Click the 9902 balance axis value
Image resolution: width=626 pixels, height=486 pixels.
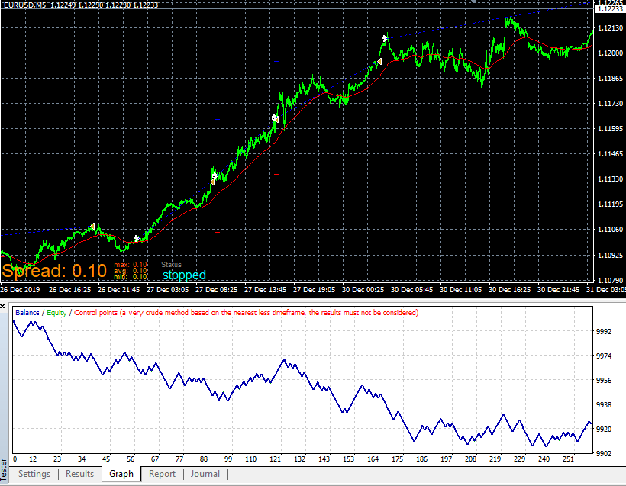point(604,453)
